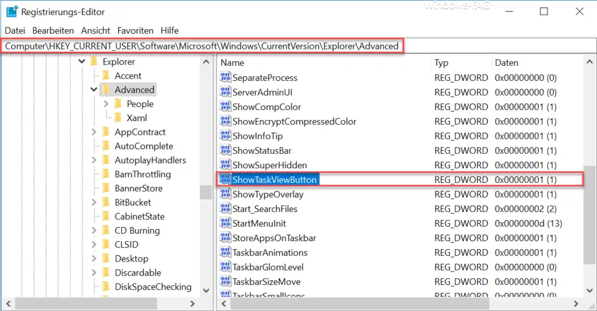The width and height of the screenshot is (597, 311).
Task: Open the Bearbeiten menu
Action: [53, 30]
